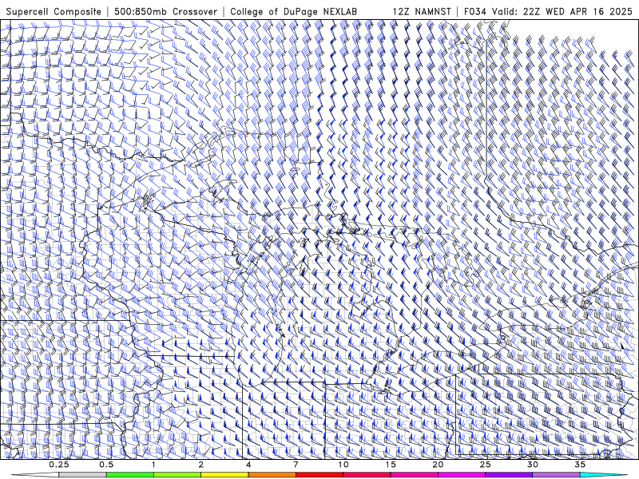Select the pink legend segment 15 to 20
639x479 pixels.
coord(414,475)
